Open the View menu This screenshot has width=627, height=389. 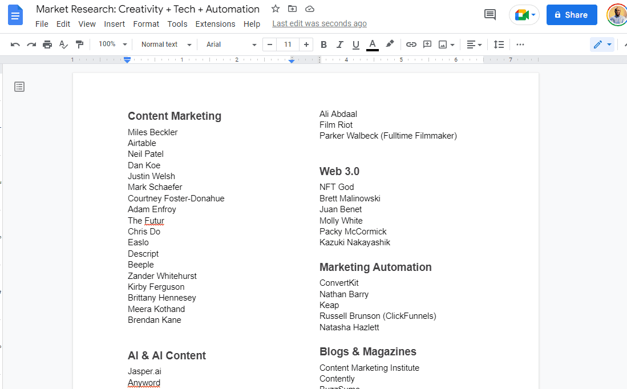click(87, 24)
